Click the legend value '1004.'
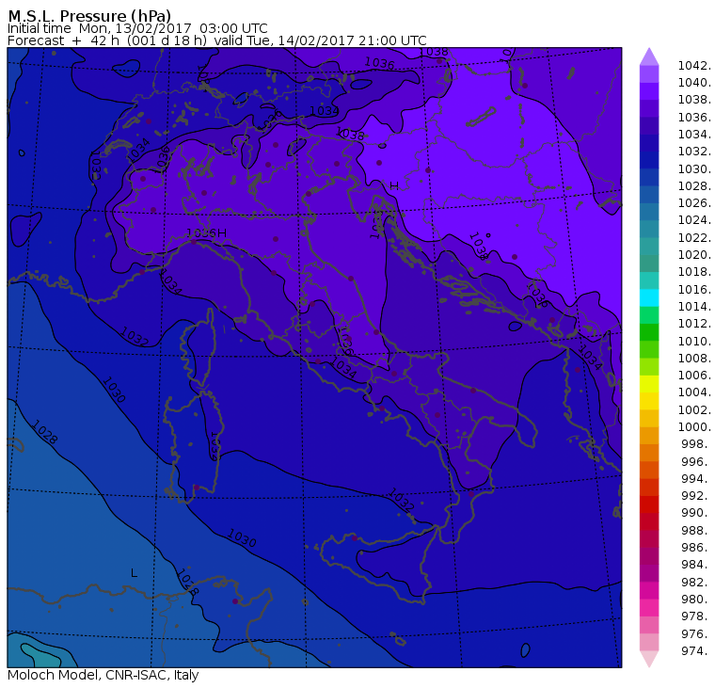The width and height of the screenshot is (715, 688). [x=694, y=392]
